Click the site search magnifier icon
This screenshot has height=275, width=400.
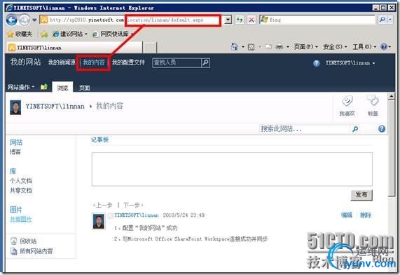pos(355,129)
